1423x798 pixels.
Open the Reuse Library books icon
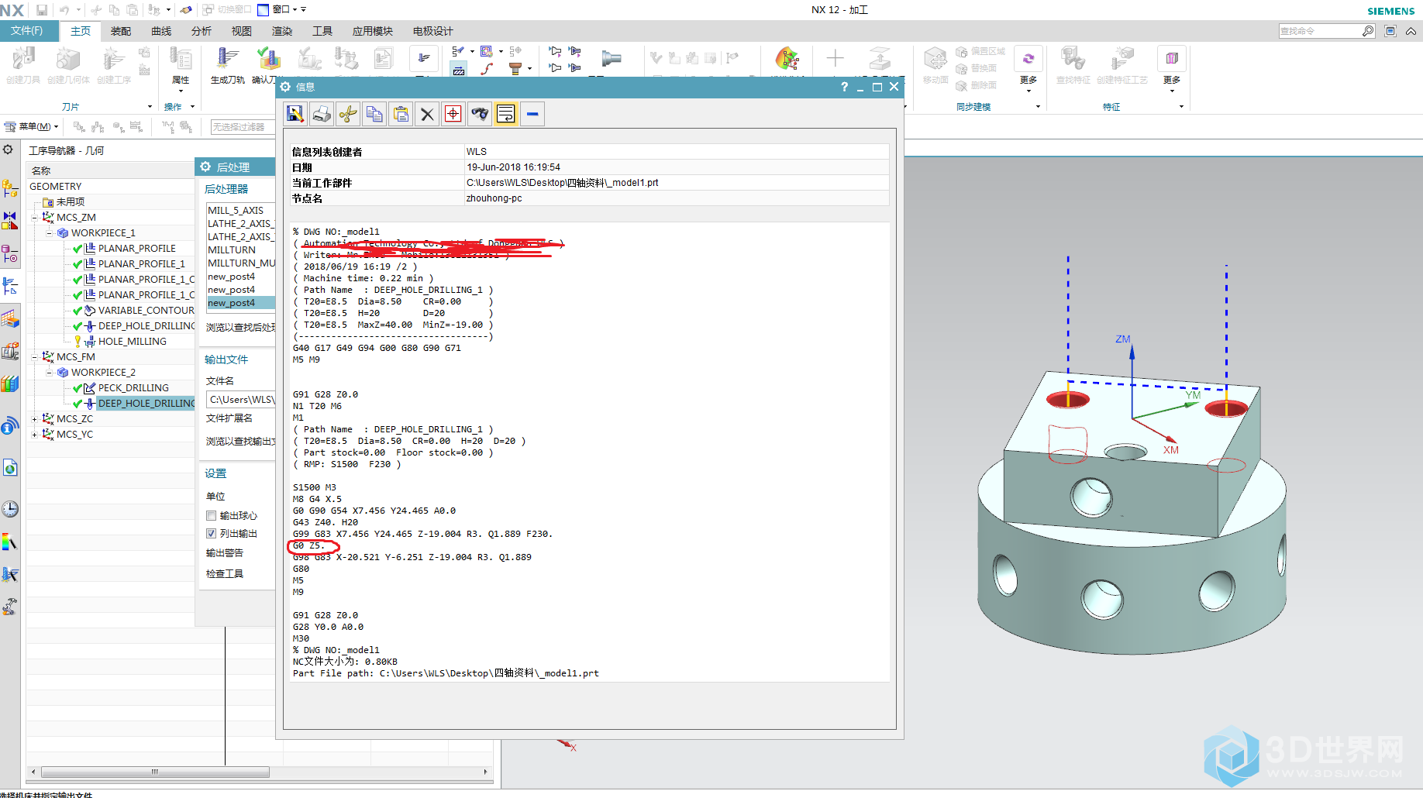[9, 384]
